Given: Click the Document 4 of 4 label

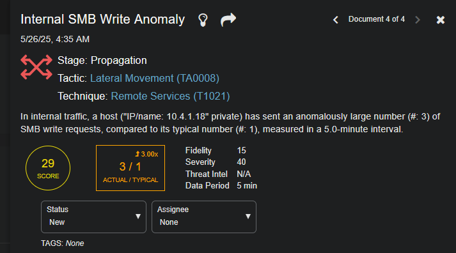Looking at the screenshot, I should (x=377, y=19).
